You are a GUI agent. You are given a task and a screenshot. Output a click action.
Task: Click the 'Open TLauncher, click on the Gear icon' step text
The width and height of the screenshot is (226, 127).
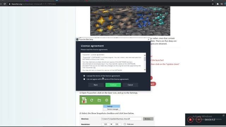(108, 93)
